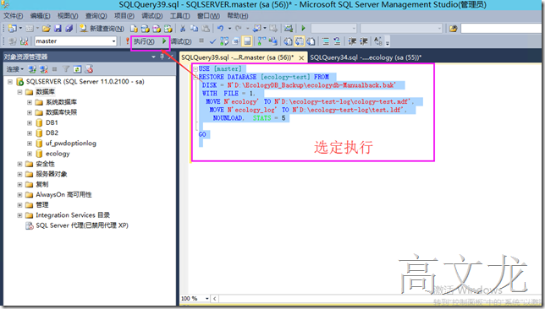Viewport: 545px width, 309px height.
Task: Click the new project icon in top toolbar
Action: (13, 29)
